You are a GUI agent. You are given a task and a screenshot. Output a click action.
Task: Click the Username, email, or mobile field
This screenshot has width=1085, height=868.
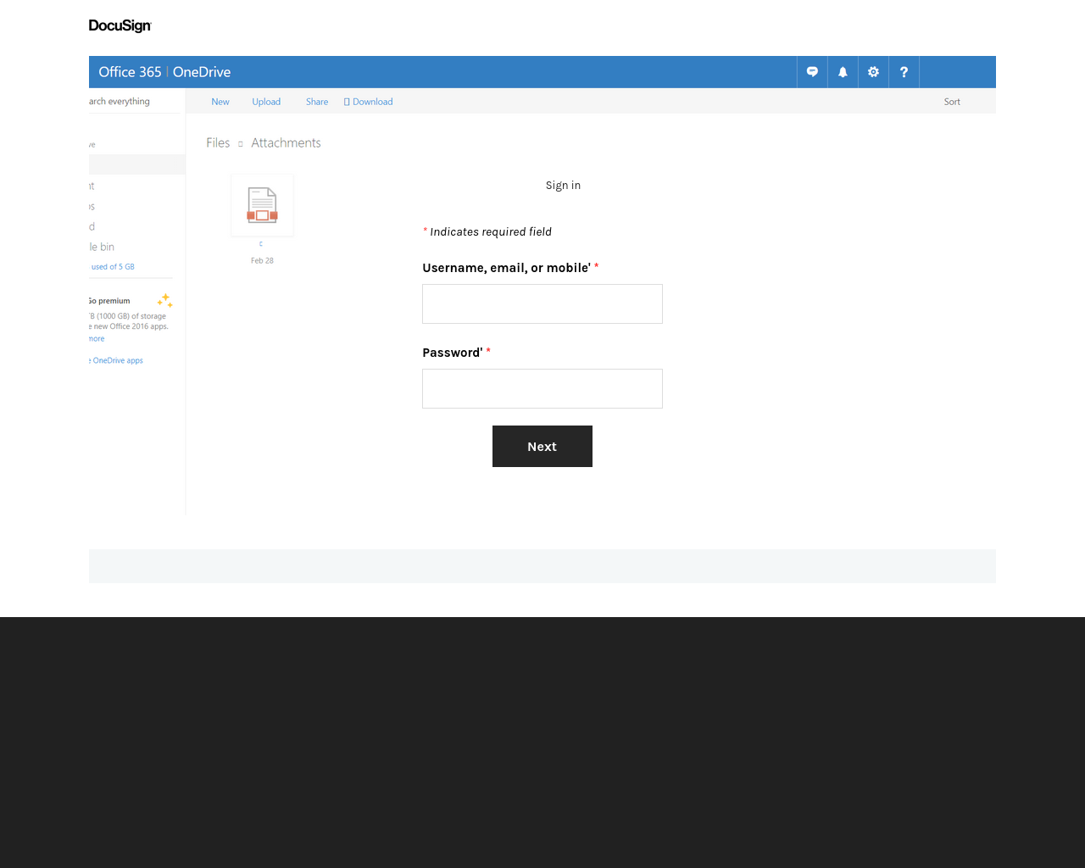coord(542,303)
